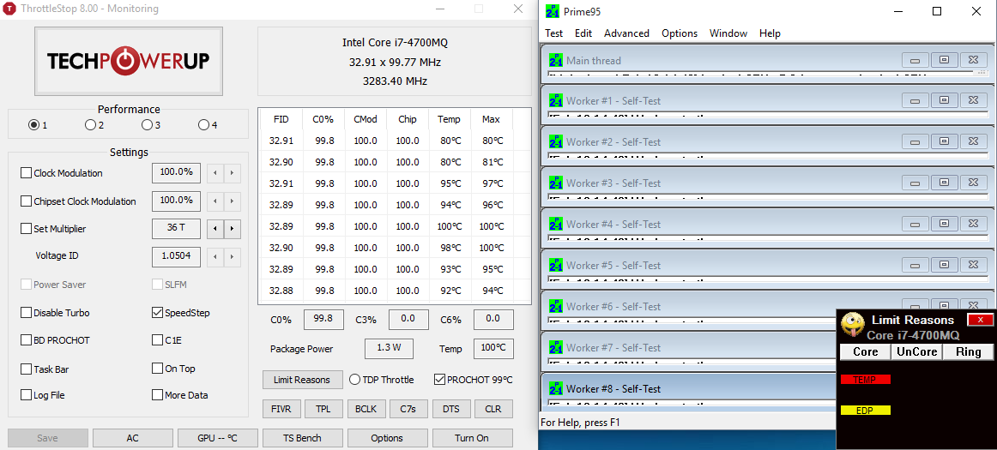The width and height of the screenshot is (997, 450).
Task: Open the FIVR settings button
Action: pos(281,409)
